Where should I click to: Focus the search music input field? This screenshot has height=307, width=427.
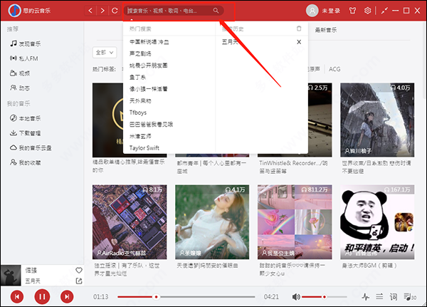click(174, 11)
